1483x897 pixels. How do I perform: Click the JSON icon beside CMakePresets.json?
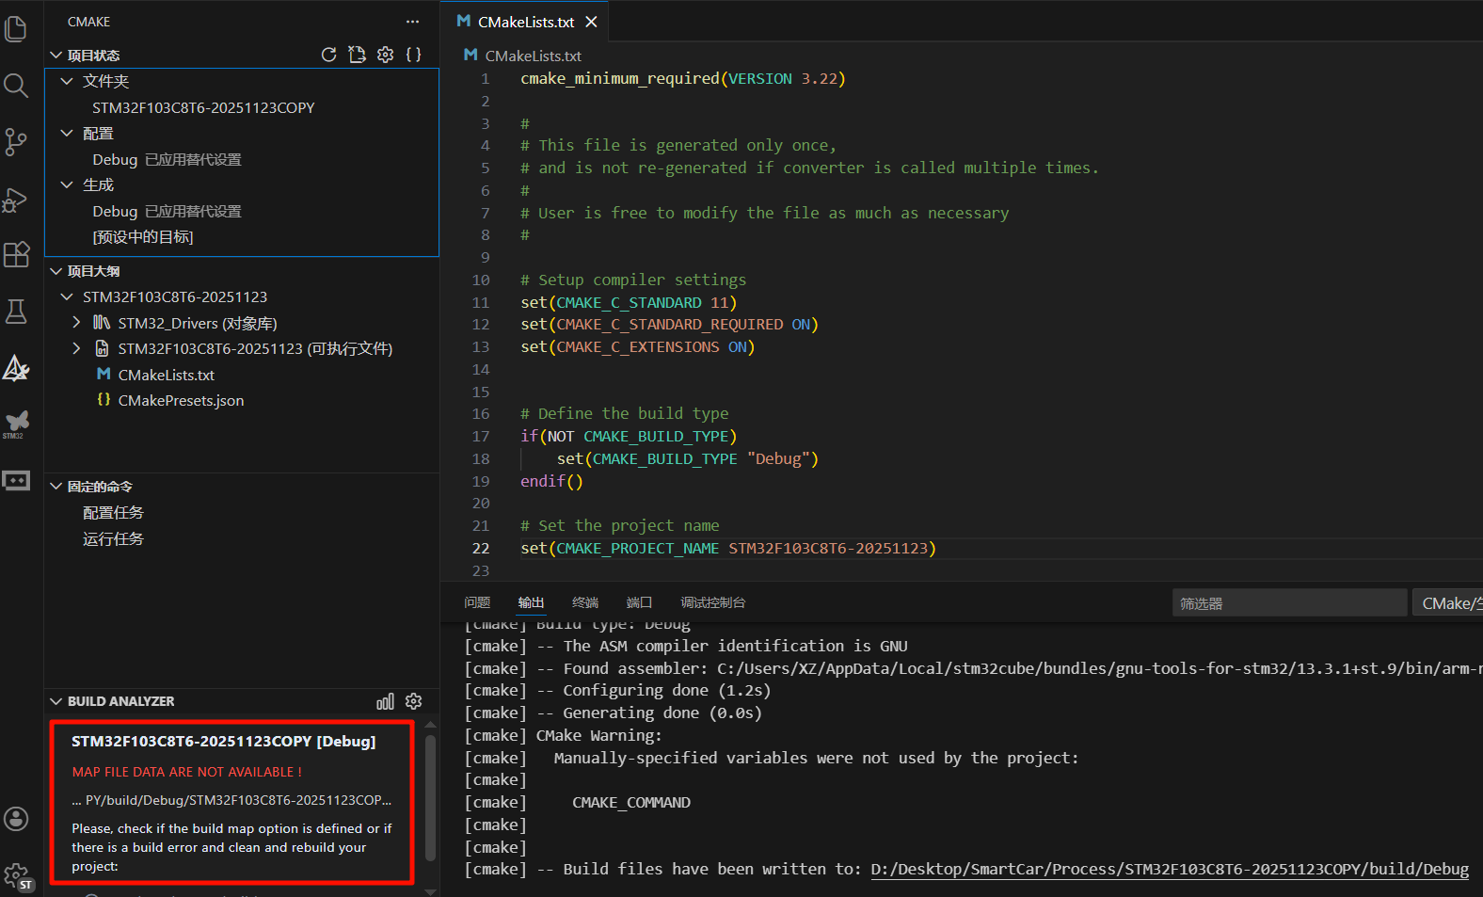(x=104, y=400)
